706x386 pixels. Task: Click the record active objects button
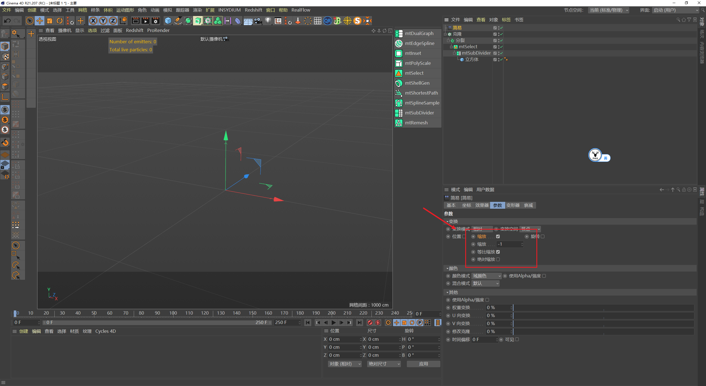click(370, 323)
